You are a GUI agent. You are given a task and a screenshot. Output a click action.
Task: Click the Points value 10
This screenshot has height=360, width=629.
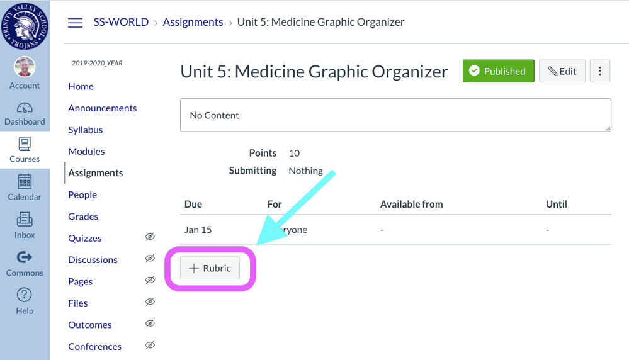coord(294,153)
